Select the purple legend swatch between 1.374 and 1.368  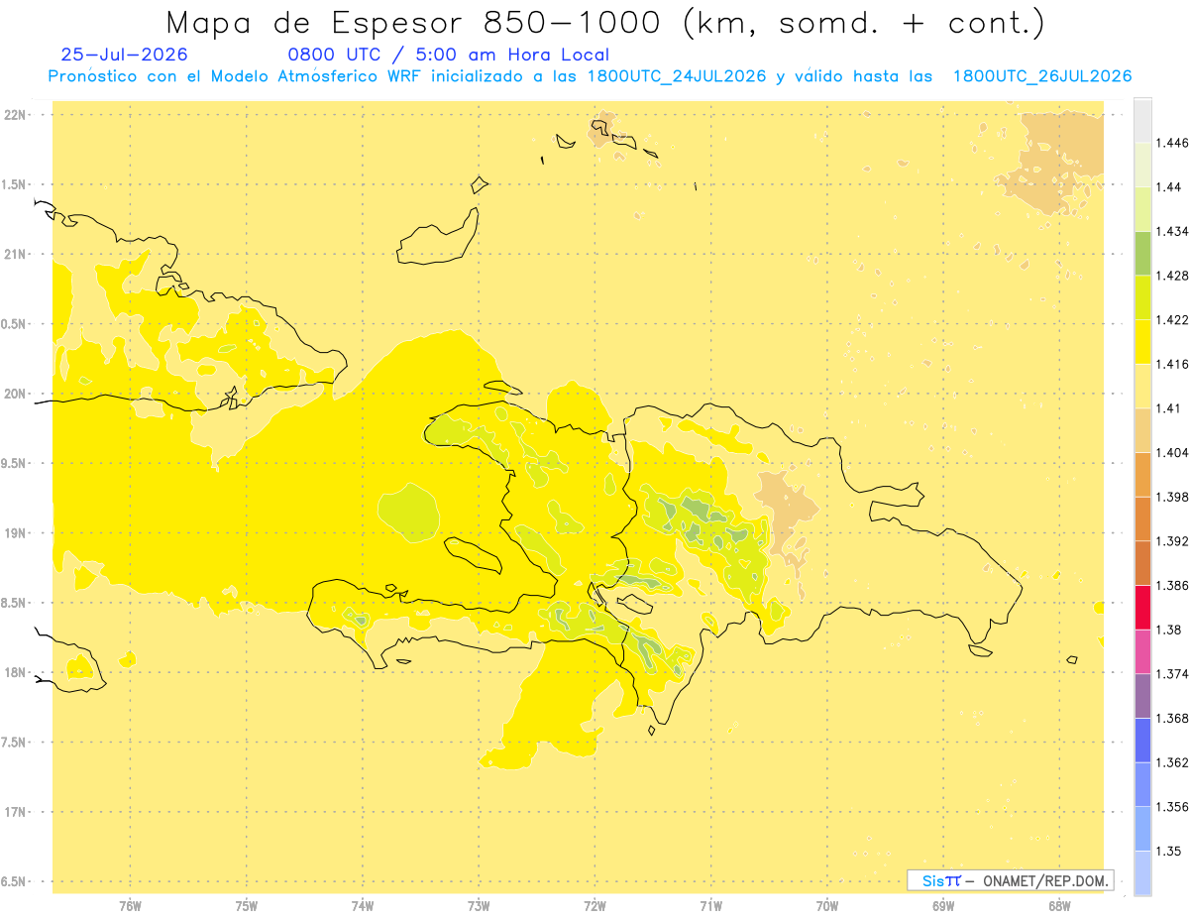1142,696
